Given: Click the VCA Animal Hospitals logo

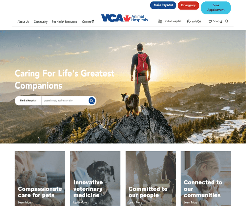Looking at the screenshot, I should [x=124, y=18].
